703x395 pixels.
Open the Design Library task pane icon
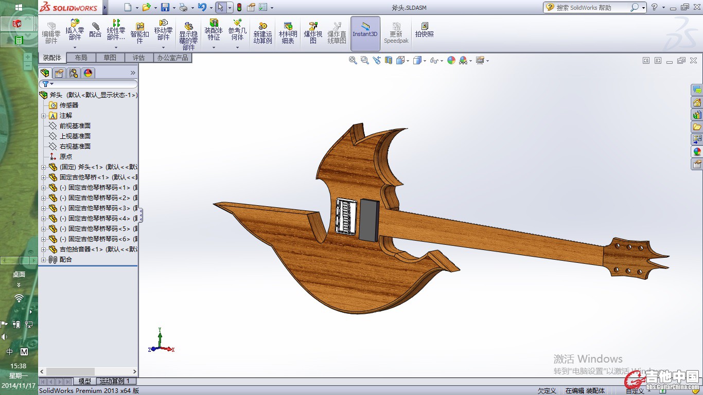pos(697,114)
